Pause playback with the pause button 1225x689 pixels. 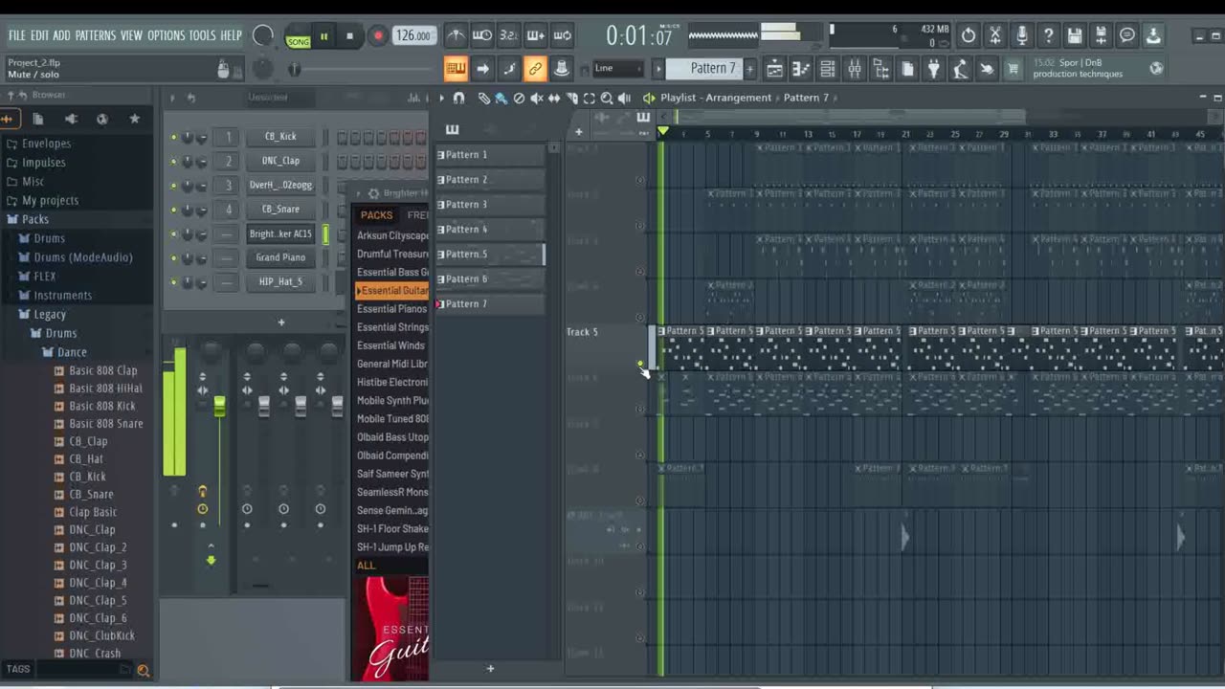click(324, 36)
